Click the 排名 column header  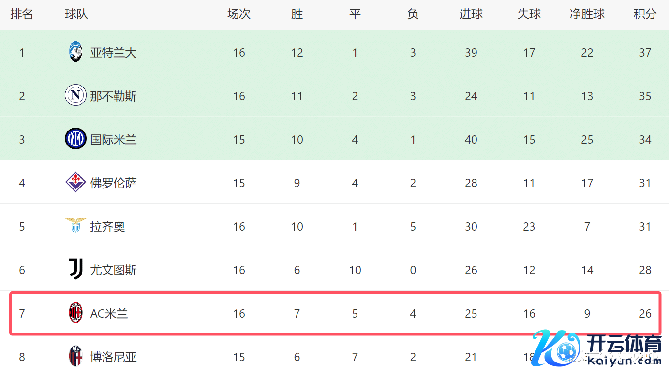22,14
